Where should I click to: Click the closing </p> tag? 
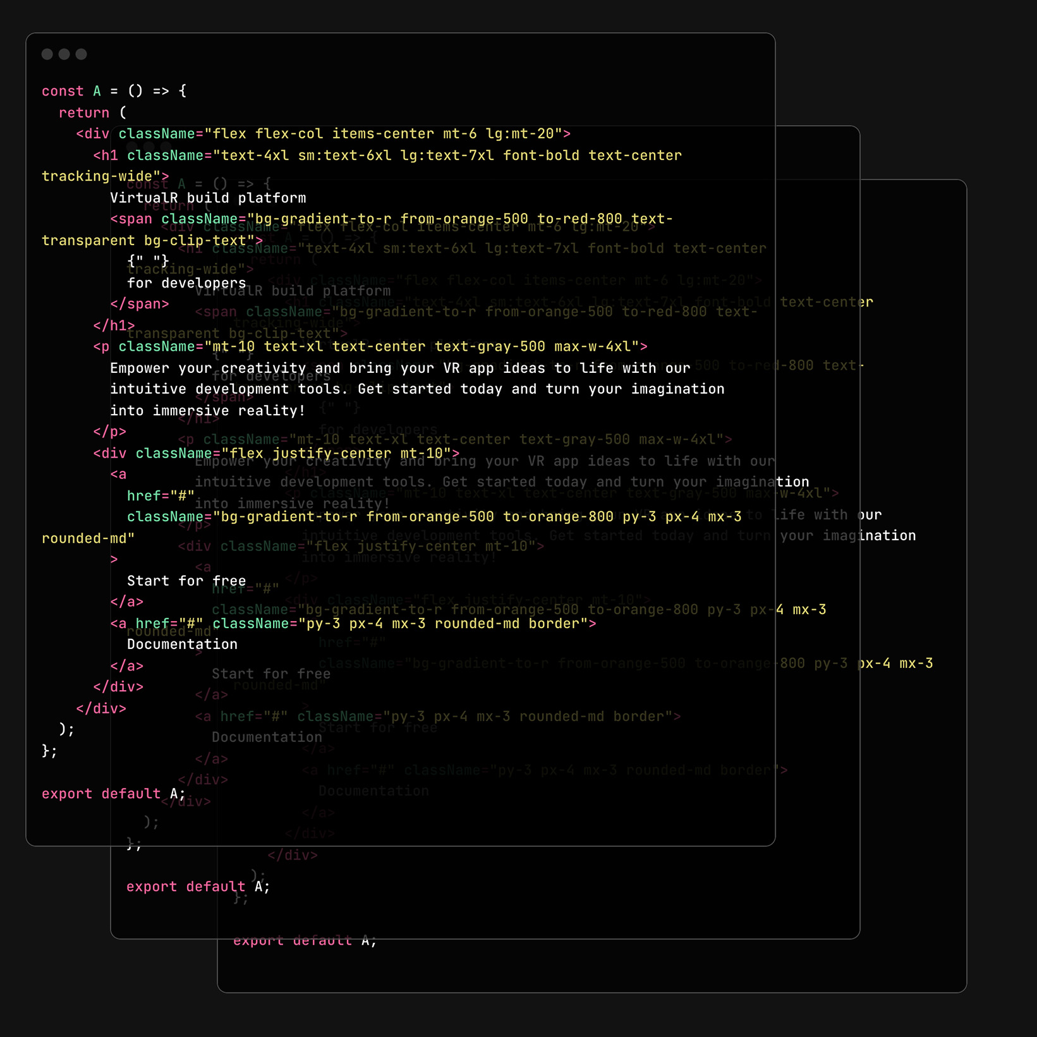[x=109, y=431]
